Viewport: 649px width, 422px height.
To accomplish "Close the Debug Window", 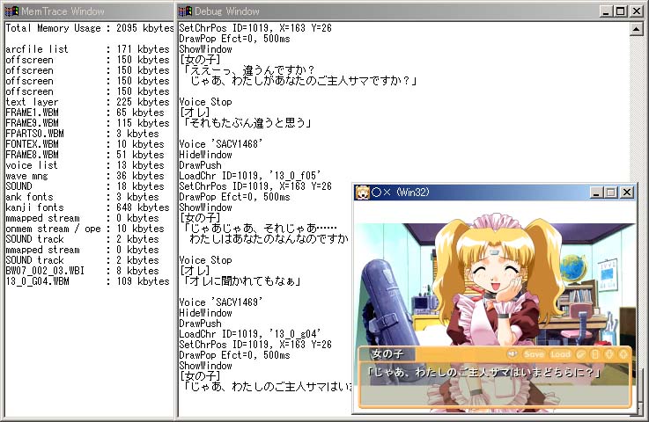I will click(636, 11).
